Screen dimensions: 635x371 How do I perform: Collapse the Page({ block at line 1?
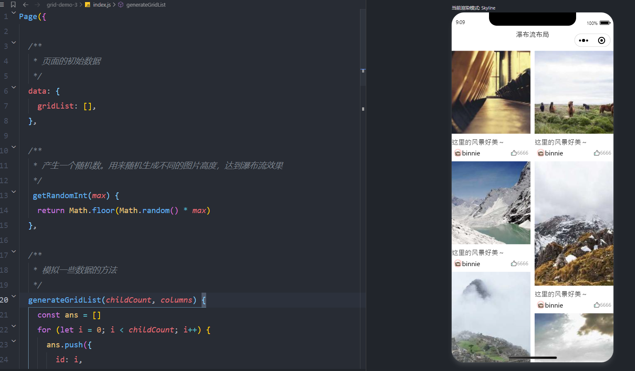(14, 12)
